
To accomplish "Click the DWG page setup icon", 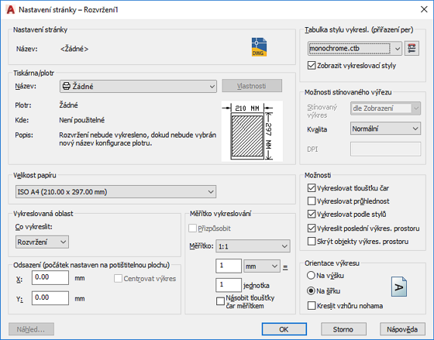I will pyautogui.click(x=259, y=47).
